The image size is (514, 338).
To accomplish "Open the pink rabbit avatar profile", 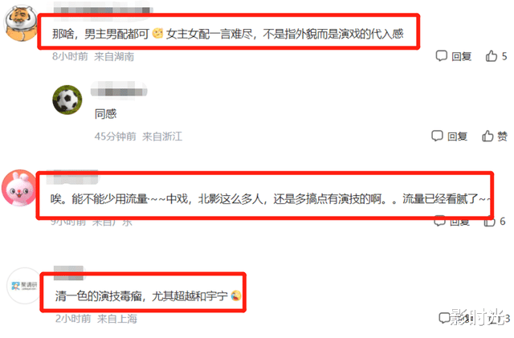I will 19,188.
